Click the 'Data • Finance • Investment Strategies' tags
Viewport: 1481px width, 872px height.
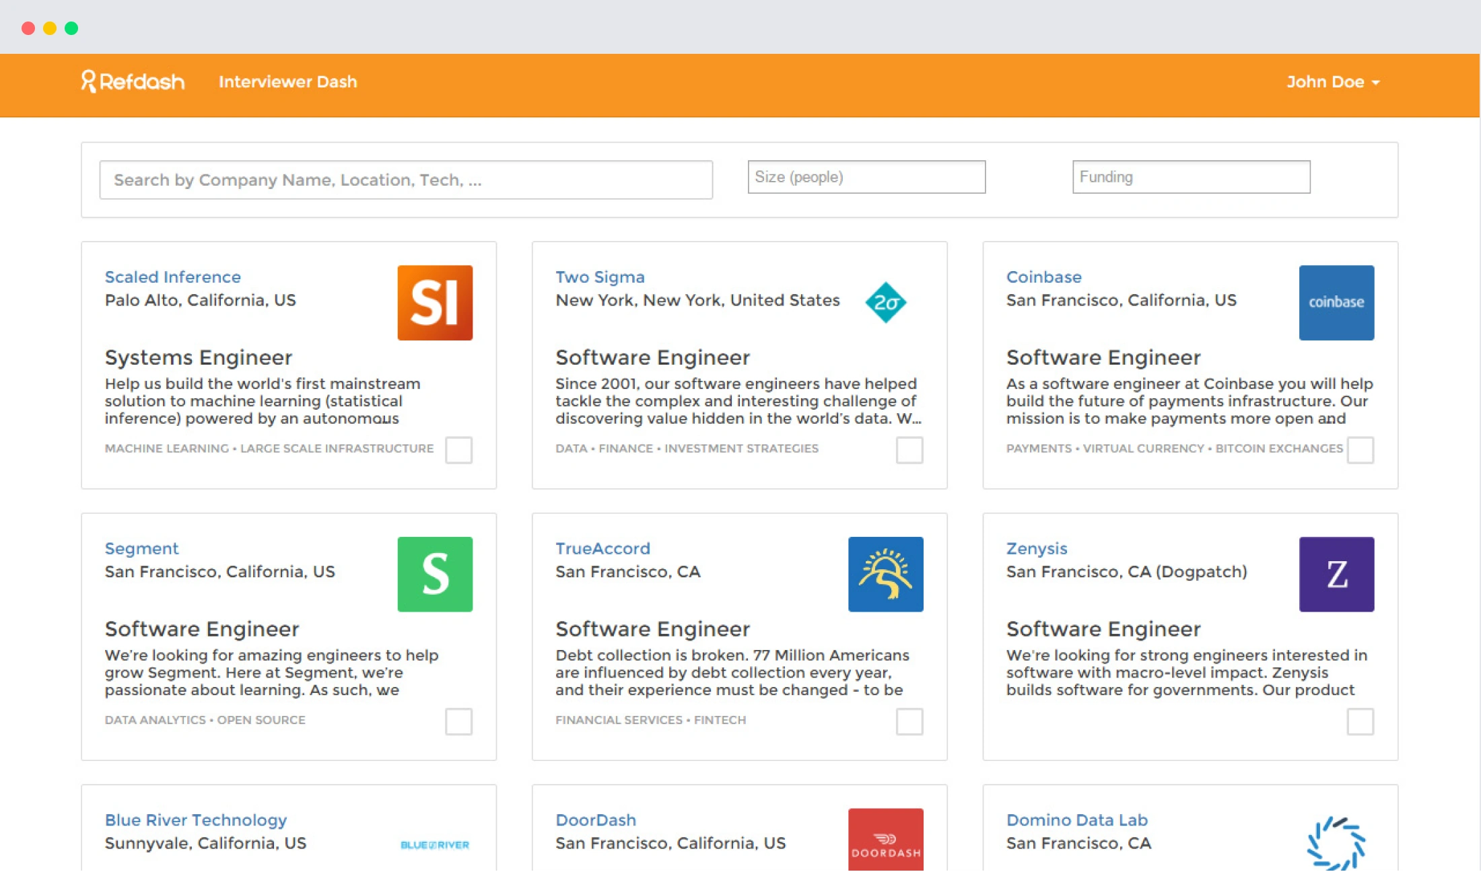(687, 448)
